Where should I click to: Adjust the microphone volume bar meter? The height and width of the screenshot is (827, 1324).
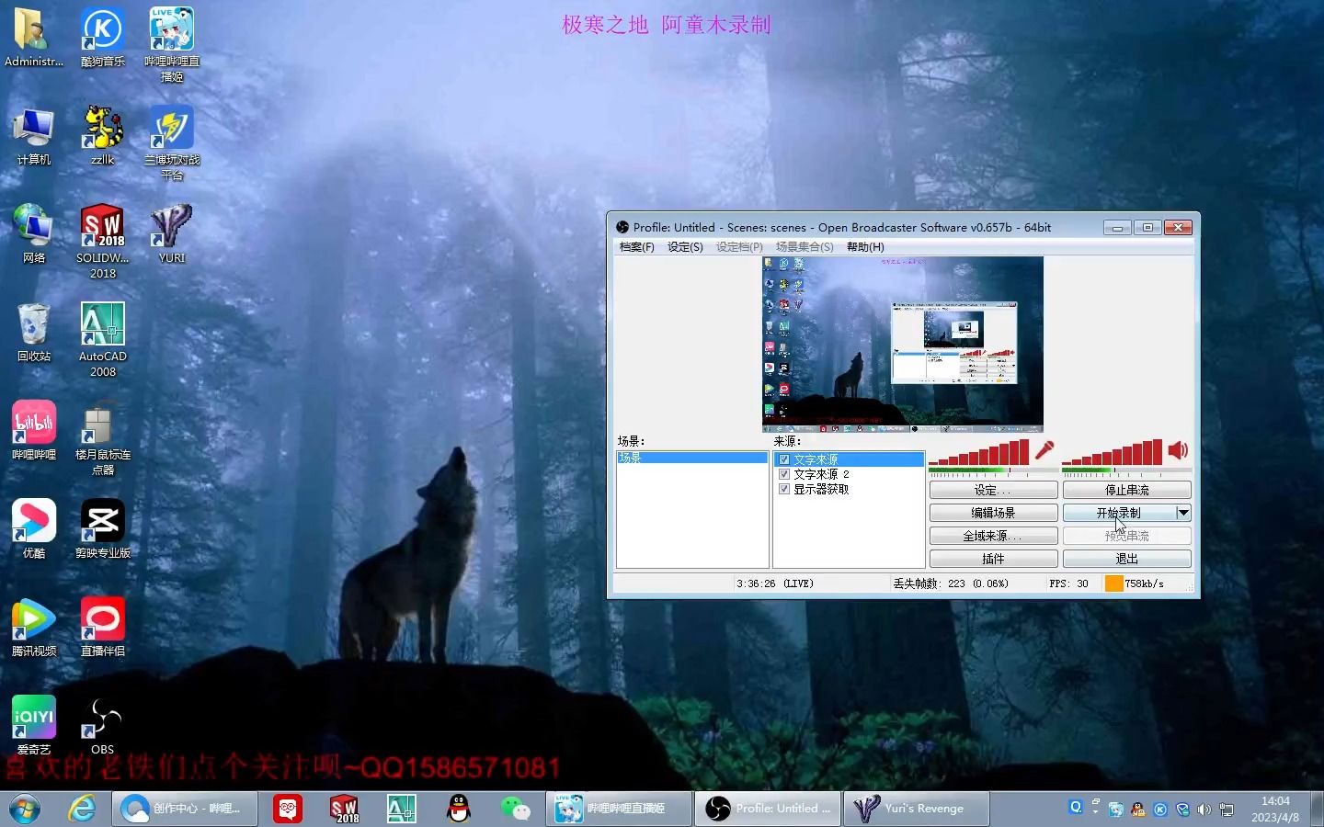(x=979, y=452)
